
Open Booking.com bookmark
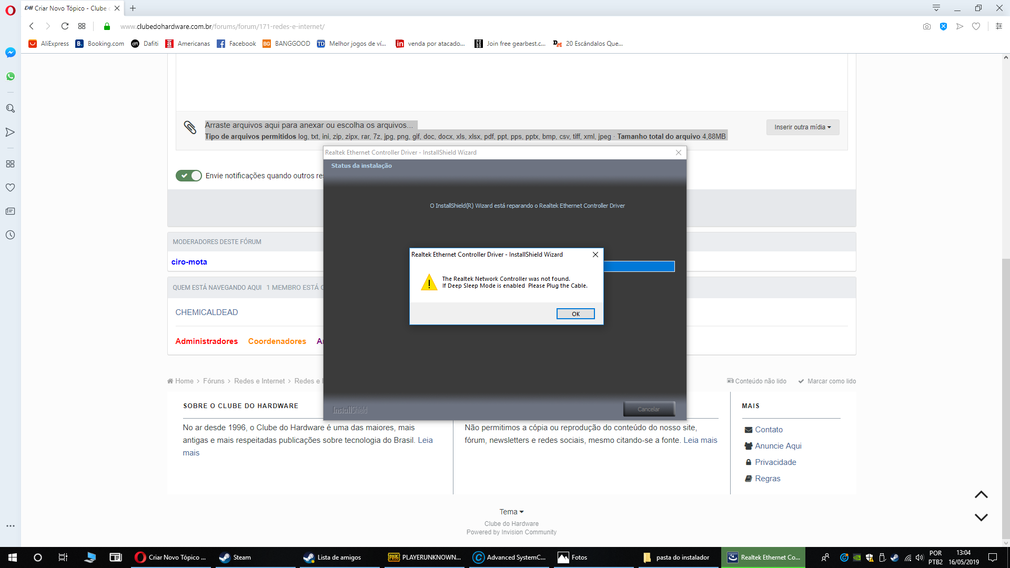pyautogui.click(x=100, y=44)
